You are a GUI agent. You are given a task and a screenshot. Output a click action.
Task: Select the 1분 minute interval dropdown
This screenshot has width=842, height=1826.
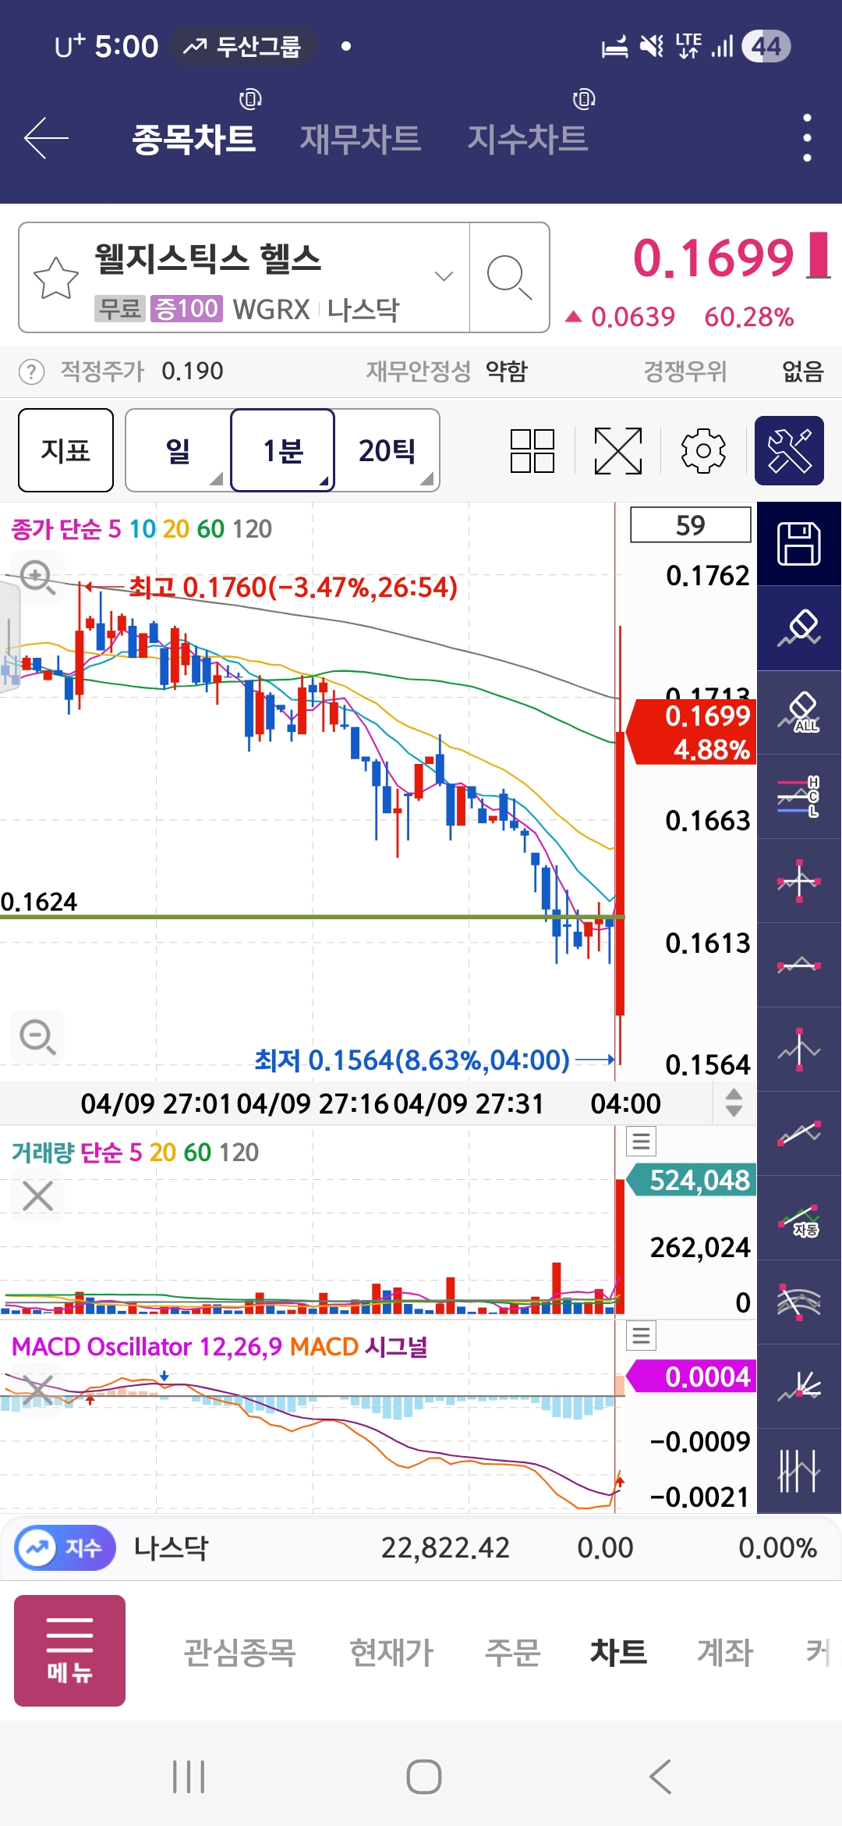(282, 450)
